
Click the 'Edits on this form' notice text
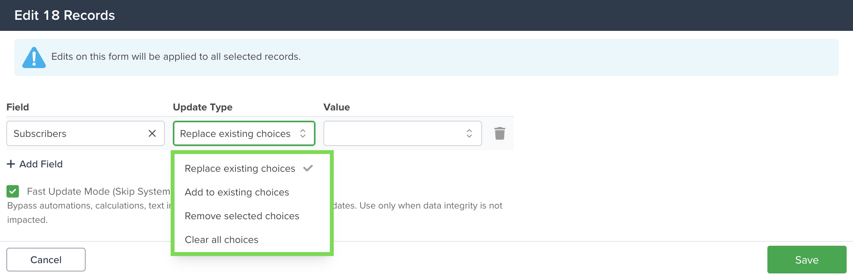point(176,57)
